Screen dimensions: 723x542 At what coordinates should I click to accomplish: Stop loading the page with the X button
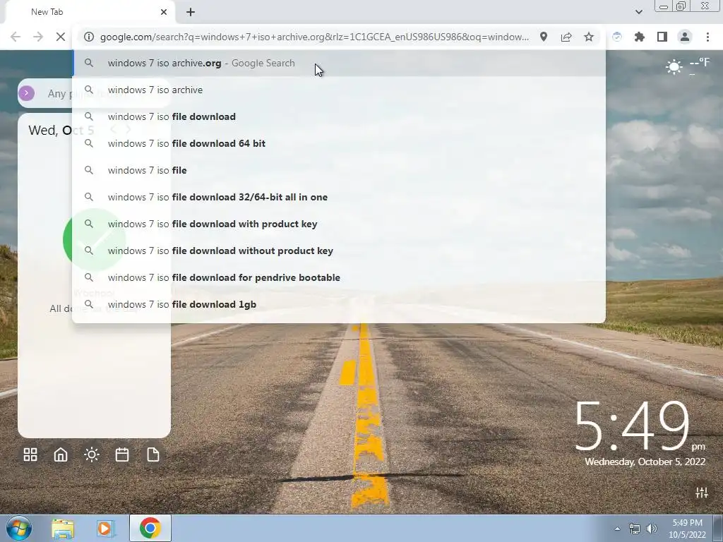(61, 37)
